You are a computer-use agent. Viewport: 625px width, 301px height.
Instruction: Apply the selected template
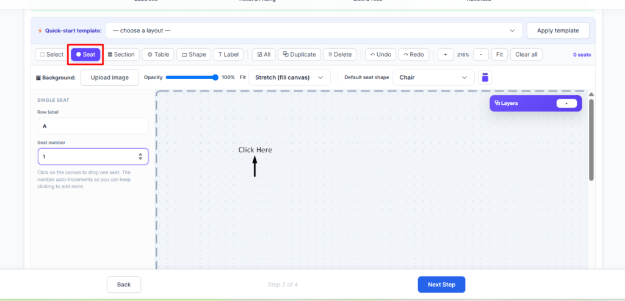pyautogui.click(x=558, y=30)
